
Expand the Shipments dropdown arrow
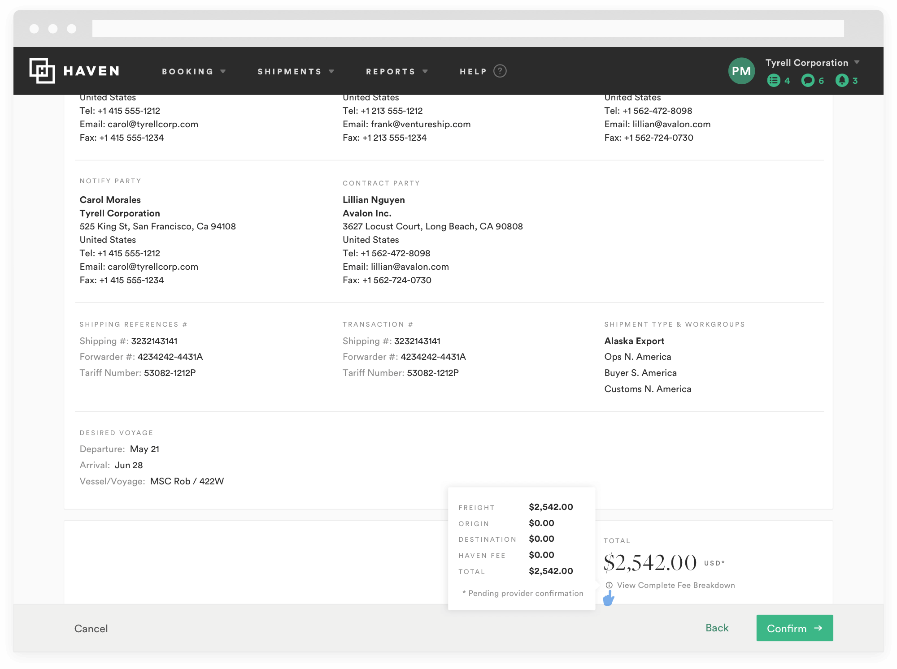[x=331, y=72]
